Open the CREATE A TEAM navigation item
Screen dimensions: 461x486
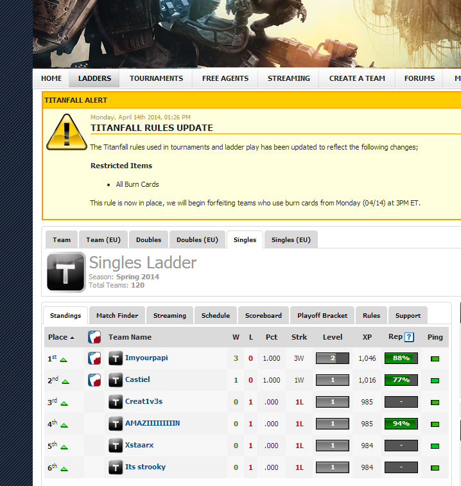[357, 78]
